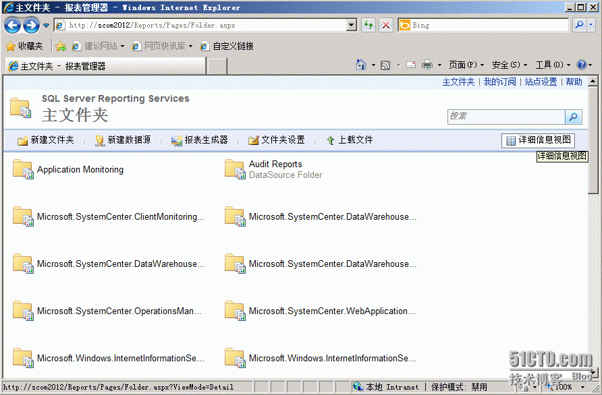Image resolution: width=602 pixels, height=395 pixels.
Task: Open search provider dropdown arrow
Action: coord(591,26)
